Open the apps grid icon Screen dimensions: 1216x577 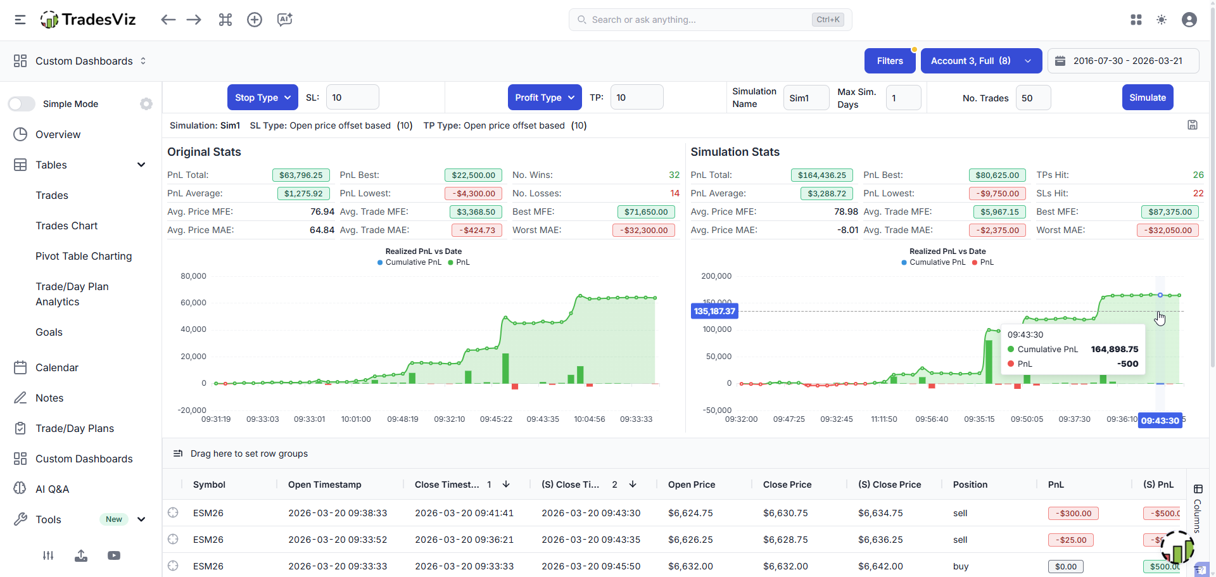click(x=1136, y=20)
